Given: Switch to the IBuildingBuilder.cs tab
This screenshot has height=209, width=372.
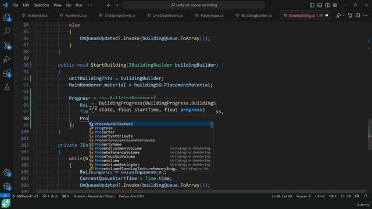Looking at the screenshot, I should (x=254, y=16).
